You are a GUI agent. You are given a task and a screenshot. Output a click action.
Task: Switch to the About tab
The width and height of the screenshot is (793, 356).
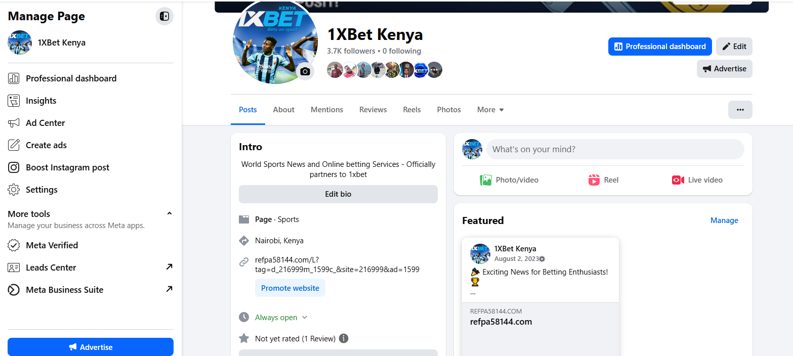click(283, 110)
